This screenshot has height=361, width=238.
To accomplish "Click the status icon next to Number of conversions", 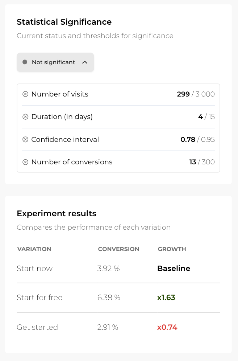I will click(x=25, y=162).
